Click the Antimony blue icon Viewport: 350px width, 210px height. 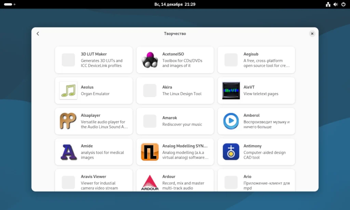(x=231, y=152)
